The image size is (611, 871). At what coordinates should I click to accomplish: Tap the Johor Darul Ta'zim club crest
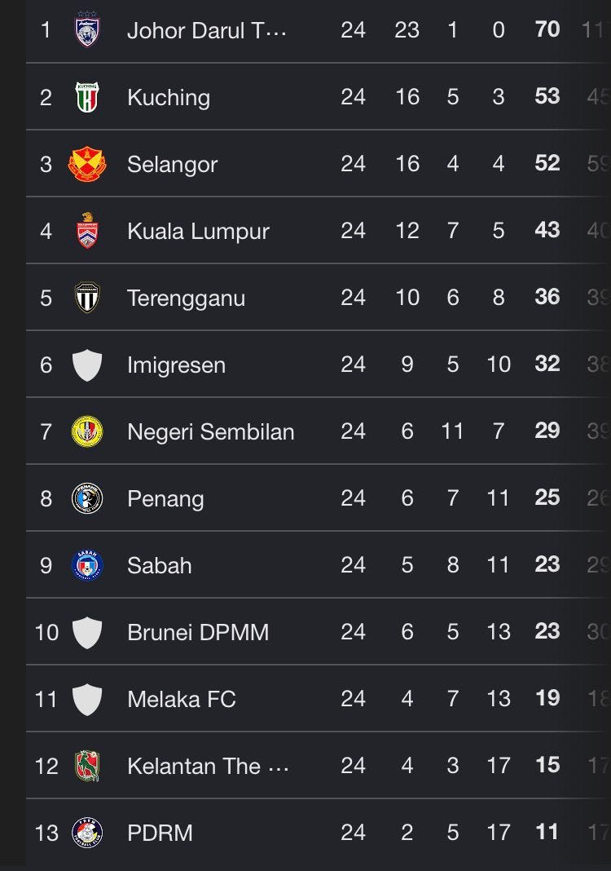tap(87, 29)
